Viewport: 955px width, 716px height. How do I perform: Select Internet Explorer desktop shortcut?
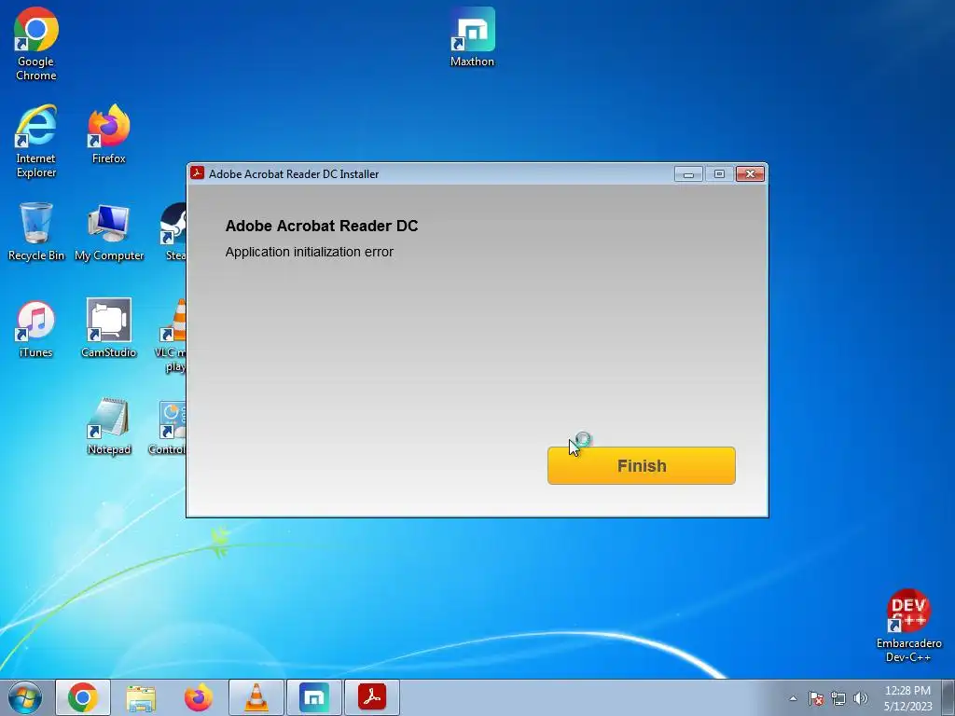36,142
